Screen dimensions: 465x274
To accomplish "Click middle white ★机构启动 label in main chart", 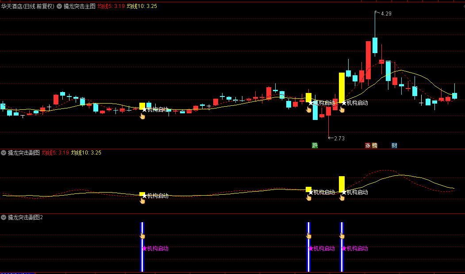I will tap(322, 103).
